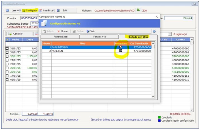Toggle Automático checkbox for %RETEN filter
The height and width of the screenshot is (130, 200).
click(x=121, y=51)
